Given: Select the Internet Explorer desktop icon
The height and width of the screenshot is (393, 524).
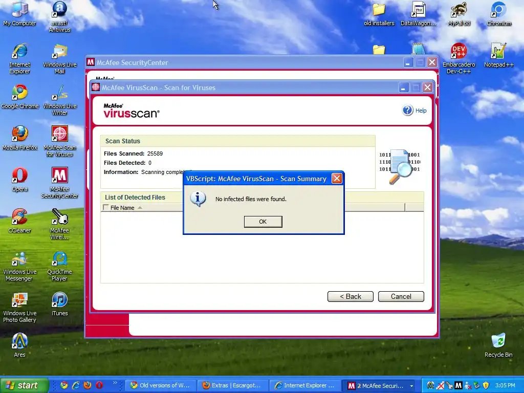Looking at the screenshot, I should click(x=20, y=58).
